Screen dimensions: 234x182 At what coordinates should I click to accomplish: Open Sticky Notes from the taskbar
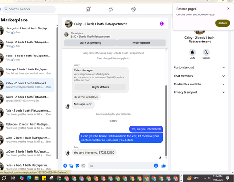click(x=44, y=178)
